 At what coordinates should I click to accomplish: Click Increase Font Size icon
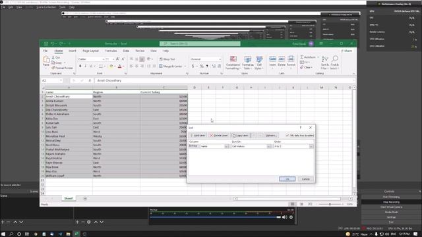(x=117, y=59)
